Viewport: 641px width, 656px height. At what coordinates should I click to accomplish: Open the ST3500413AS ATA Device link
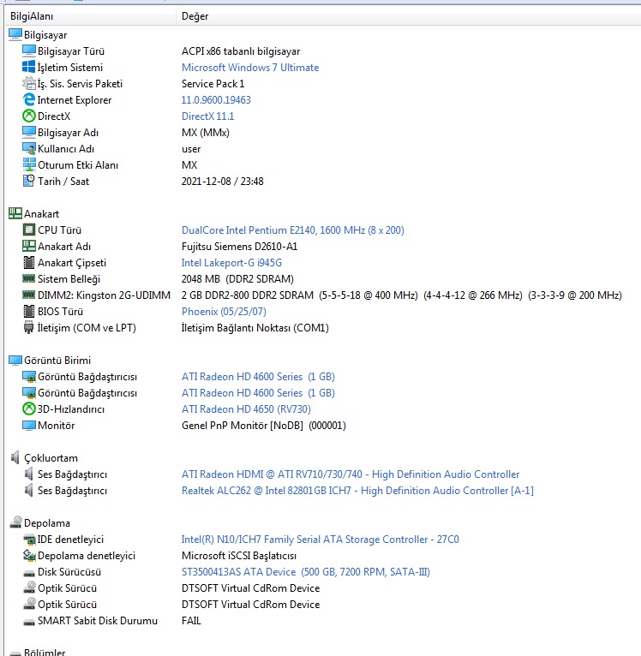point(238,572)
